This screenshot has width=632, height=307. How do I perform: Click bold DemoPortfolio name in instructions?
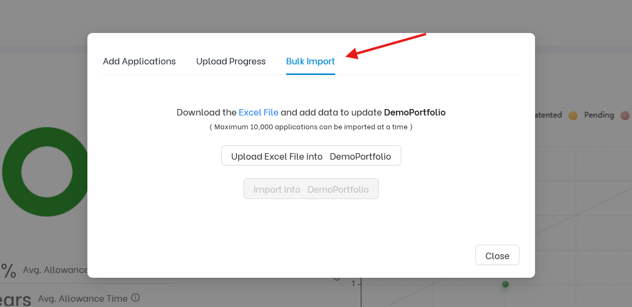(x=415, y=112)
